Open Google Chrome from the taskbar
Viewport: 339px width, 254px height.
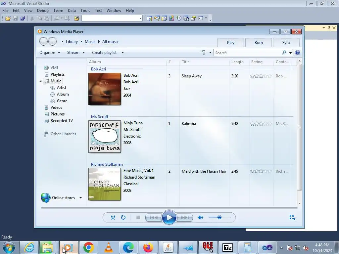click(x=88, y=247)
